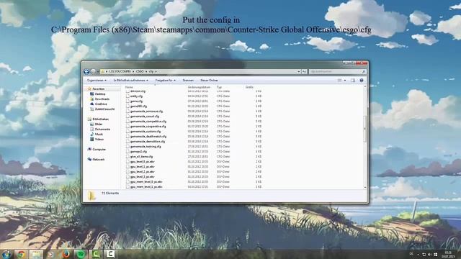Open Windows Start orb
The width and height of the screenshot is (461, 259).
(x=6, y=254)
